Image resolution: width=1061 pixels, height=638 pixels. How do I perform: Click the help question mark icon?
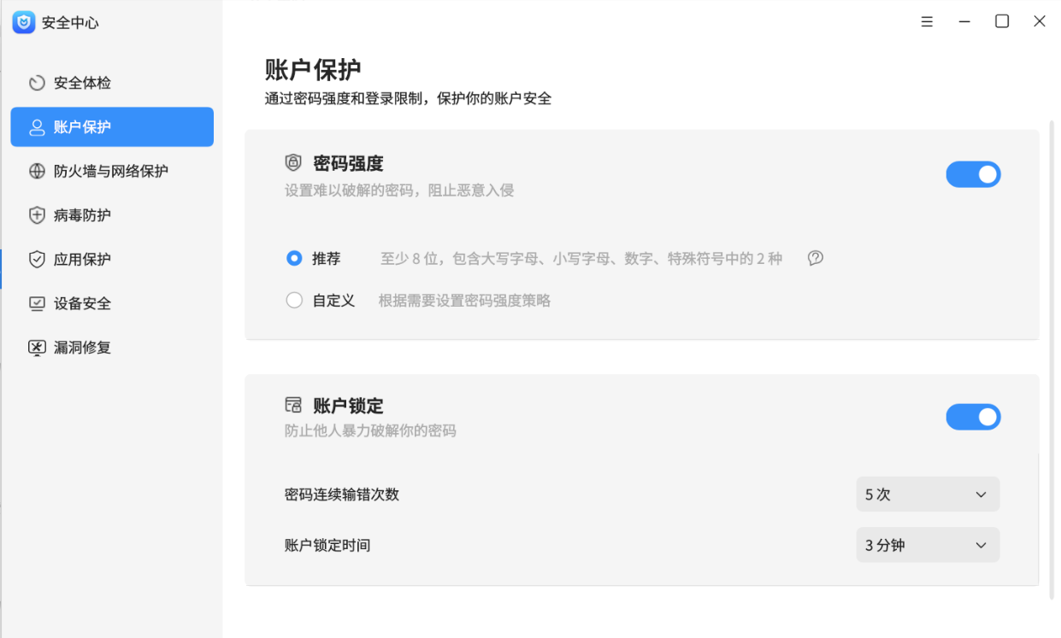[x=816, y=258]
